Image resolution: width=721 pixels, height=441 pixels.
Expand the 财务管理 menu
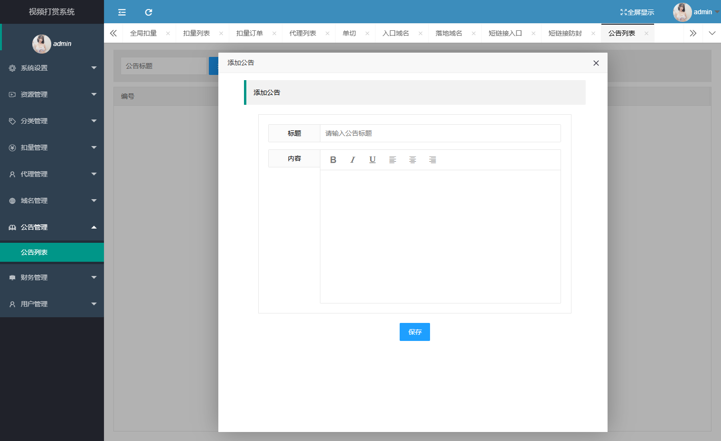click(x=52, y=277)
